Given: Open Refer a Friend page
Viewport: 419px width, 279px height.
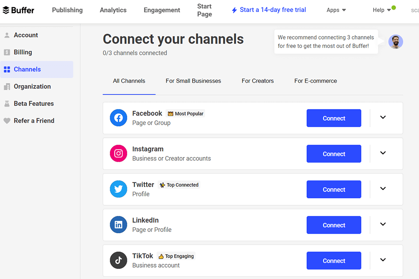Looking at the screenshot, I should tap(37, 121).
